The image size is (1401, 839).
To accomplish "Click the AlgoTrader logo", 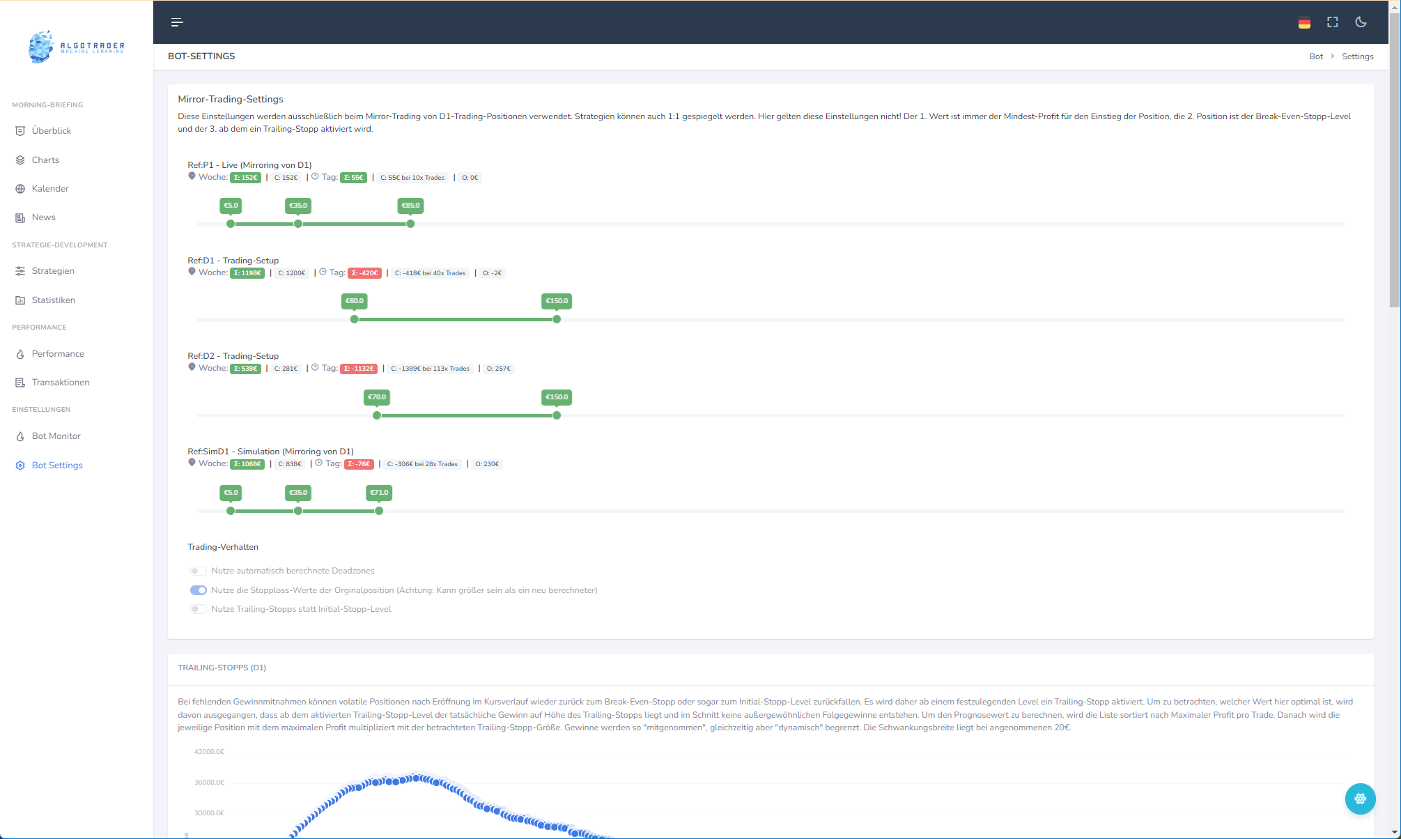I will 76,47.
